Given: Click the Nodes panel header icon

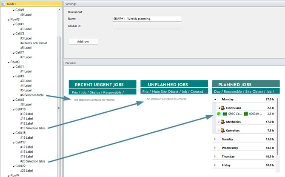Looking at the screenshot, I should 3,3.
